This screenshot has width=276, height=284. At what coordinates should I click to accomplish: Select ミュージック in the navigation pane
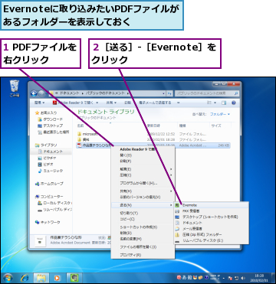click(50, 171)
